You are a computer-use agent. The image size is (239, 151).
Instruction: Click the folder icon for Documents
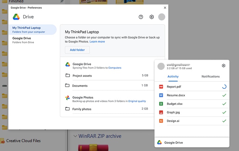point(67,85)
